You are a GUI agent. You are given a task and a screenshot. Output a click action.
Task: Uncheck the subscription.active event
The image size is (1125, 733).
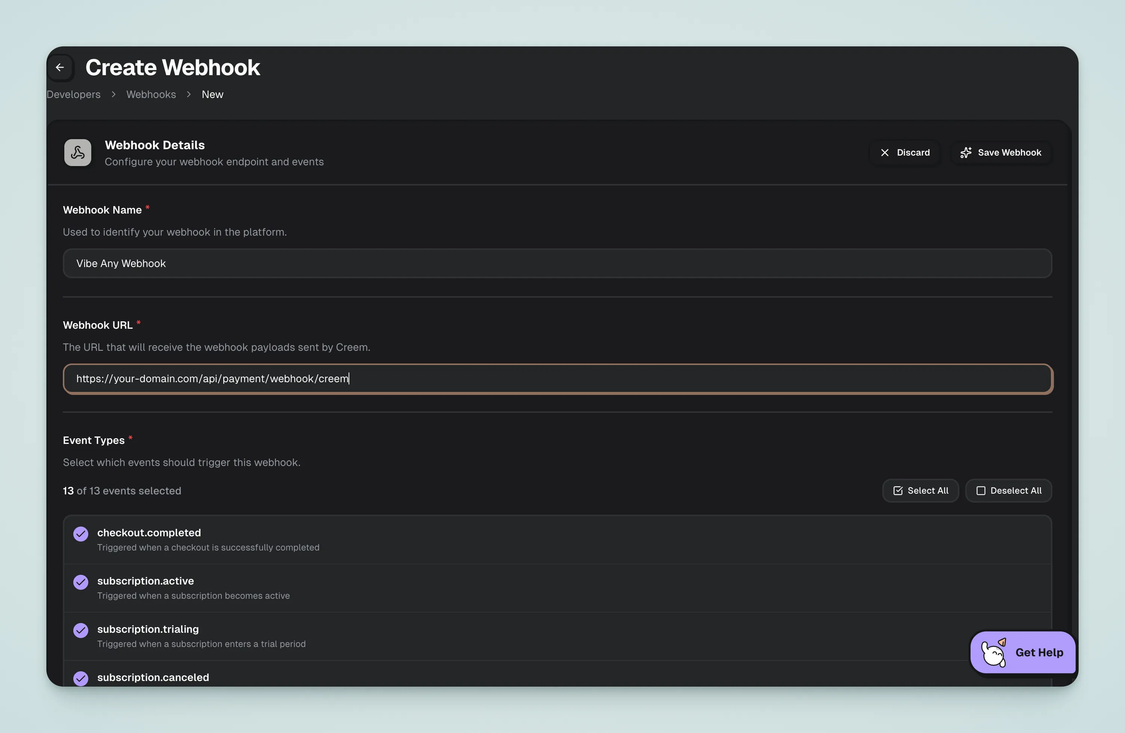pos(81,582)
